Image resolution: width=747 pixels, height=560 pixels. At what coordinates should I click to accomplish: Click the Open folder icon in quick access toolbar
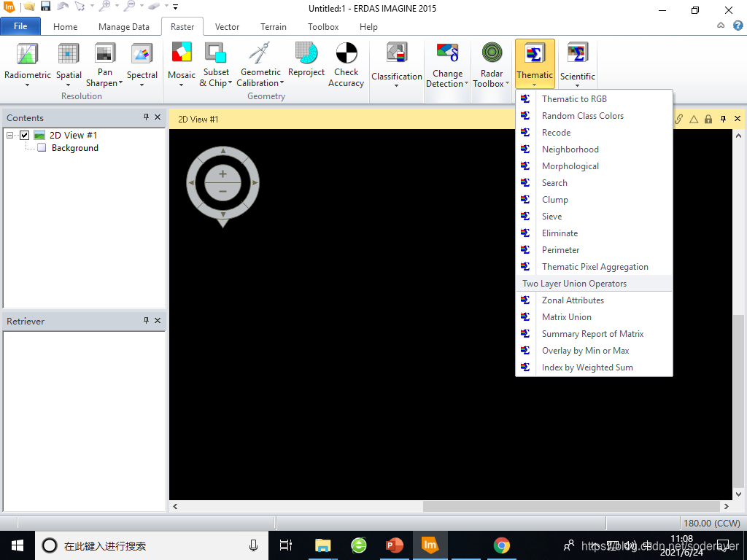coord(29,7)
